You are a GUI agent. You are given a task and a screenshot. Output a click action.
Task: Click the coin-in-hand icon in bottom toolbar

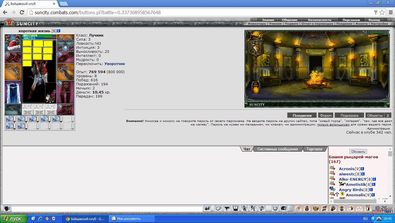click(x=333, y=208)
